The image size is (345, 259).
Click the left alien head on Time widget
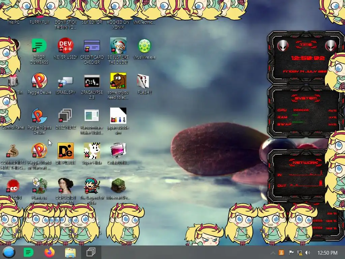click(x=283, y=46)
